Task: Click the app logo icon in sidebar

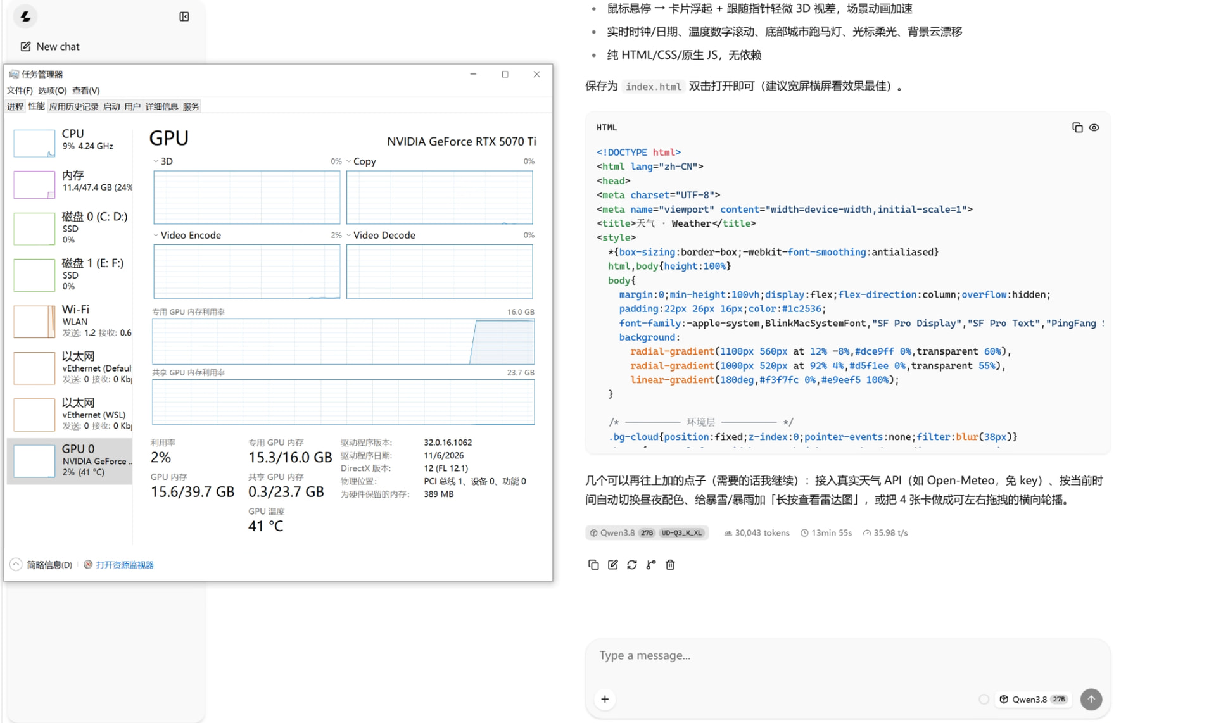Action: point(25,16)
